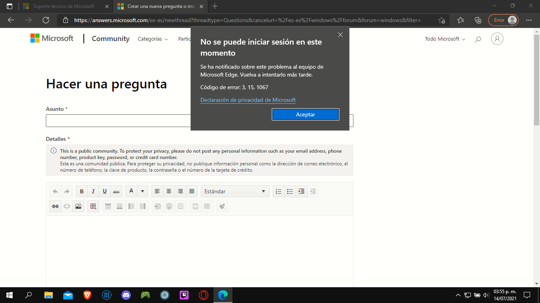Click inside the Detalles text area

200,251
